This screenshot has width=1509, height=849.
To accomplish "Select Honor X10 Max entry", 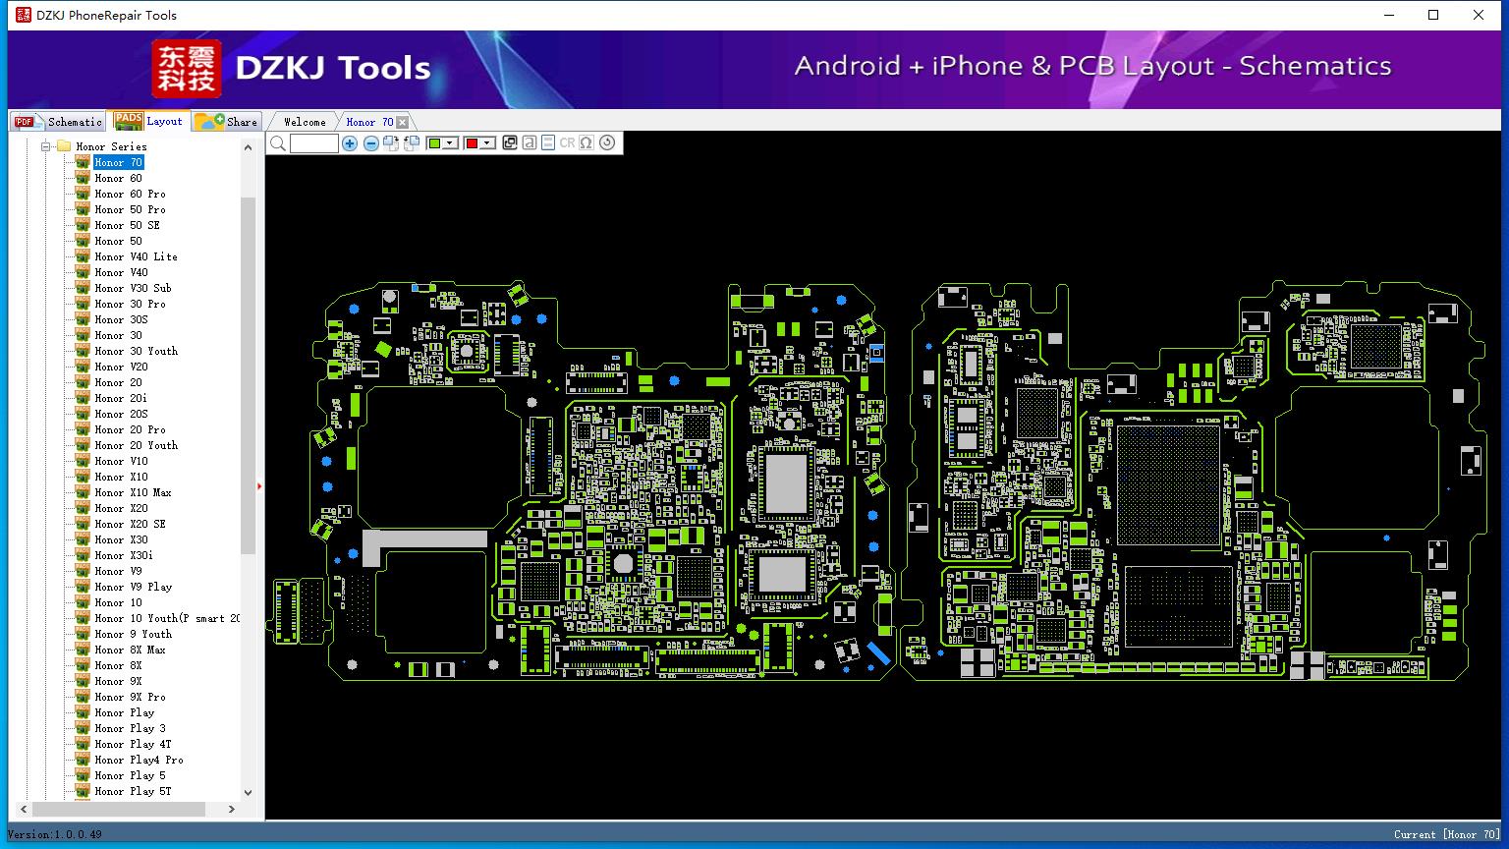I will click(133, 492).
